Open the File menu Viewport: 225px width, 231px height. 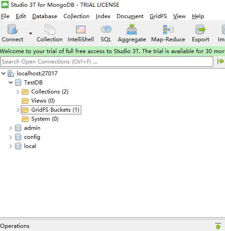(5, 16)
